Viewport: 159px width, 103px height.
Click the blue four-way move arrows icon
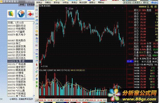pyautogui.click(x=37, y=79)
